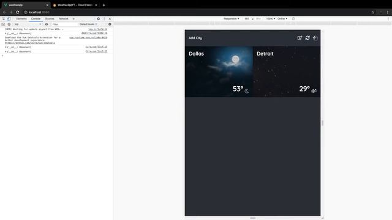
Task: Open the Dallas weather card
Action: (219, 71)
